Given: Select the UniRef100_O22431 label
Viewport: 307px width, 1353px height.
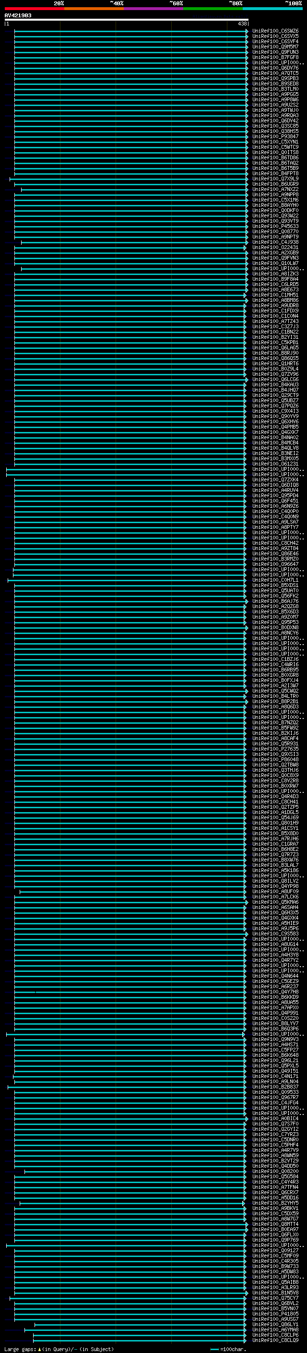Looking at the screenshot, I should click(x=275, y=247).
